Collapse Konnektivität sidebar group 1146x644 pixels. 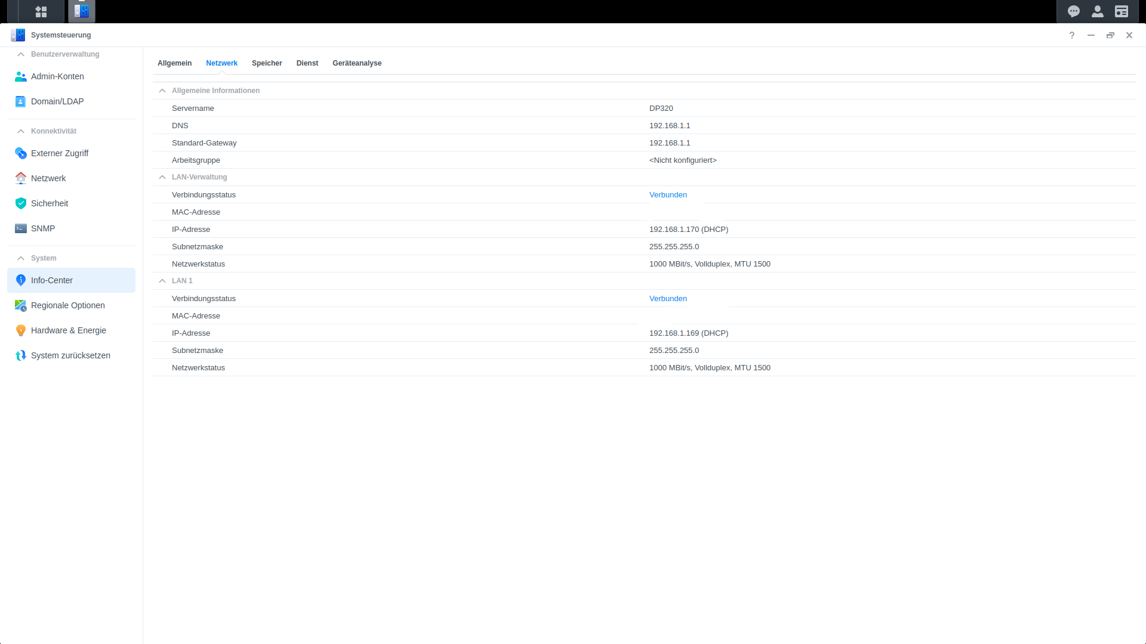(x=21, y=131)
